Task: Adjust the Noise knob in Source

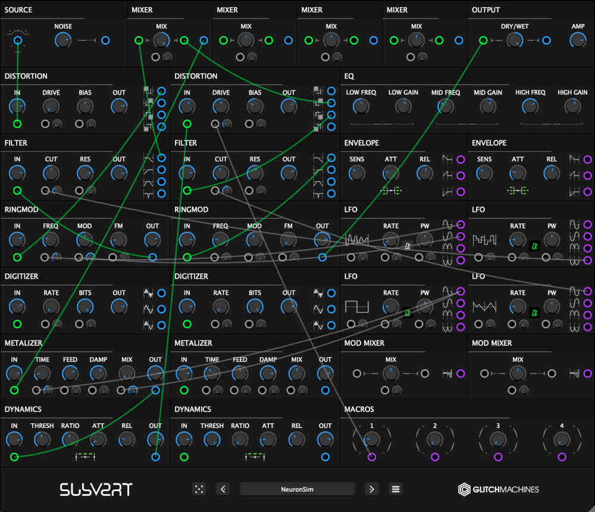Action: coord(63,40)
